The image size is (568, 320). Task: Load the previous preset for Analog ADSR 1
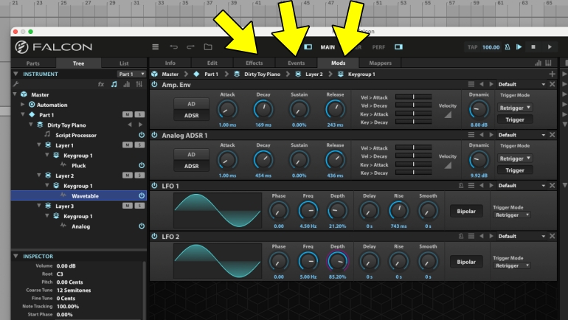pyautogui.click(x=482, y=135)
